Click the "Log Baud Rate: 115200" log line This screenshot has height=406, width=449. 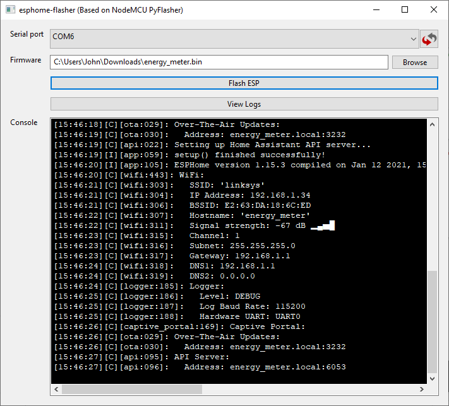point(180,306)
